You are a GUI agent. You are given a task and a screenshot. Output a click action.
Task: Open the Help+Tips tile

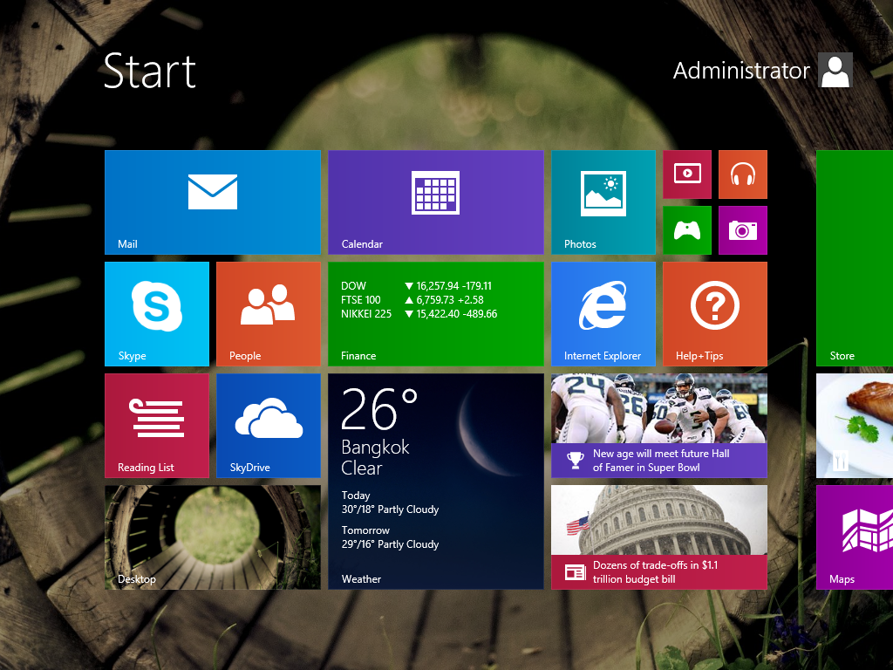click(715, 314)
